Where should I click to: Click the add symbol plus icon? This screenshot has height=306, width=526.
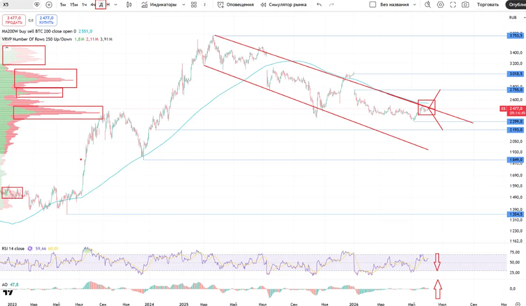[x=49, y=5]
